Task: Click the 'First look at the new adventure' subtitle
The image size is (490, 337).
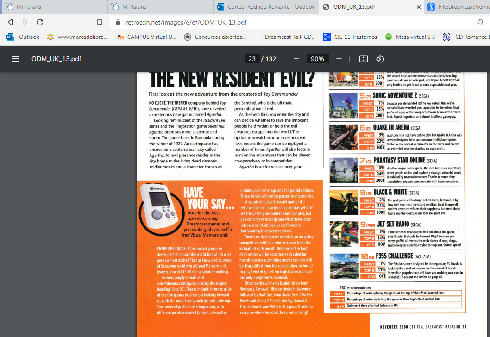Action: 223,94
